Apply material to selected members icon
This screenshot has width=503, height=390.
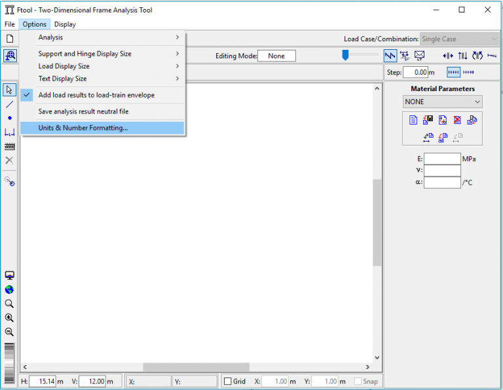pos(428,138)
